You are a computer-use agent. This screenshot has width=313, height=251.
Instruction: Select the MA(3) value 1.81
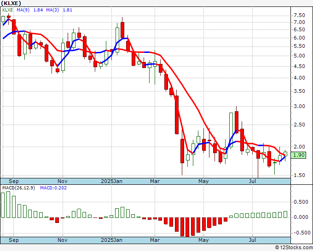click(68, 10)
